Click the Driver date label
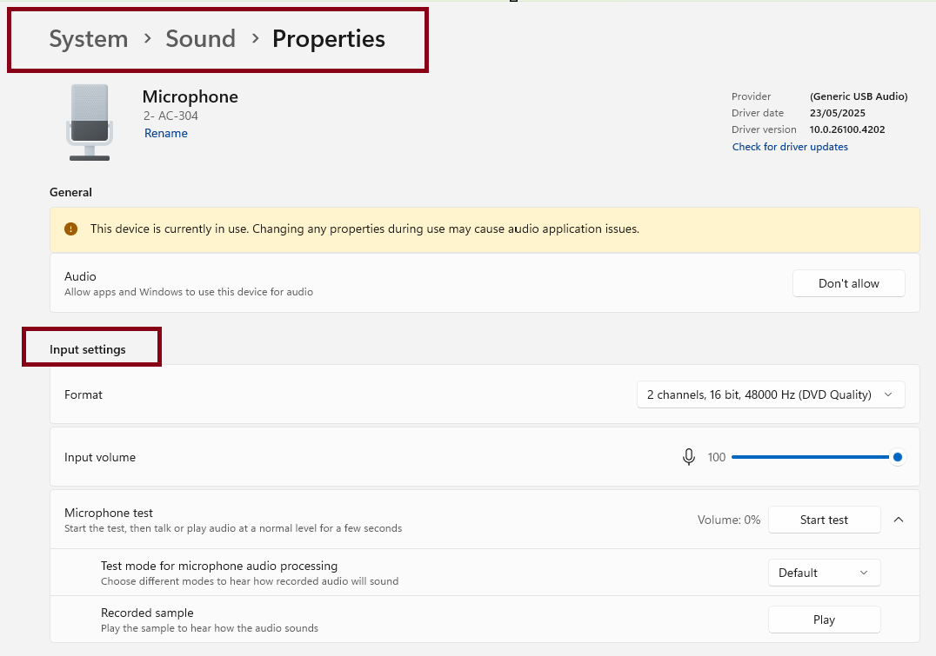This screenshot has width=936, height=656. (758, 113)
